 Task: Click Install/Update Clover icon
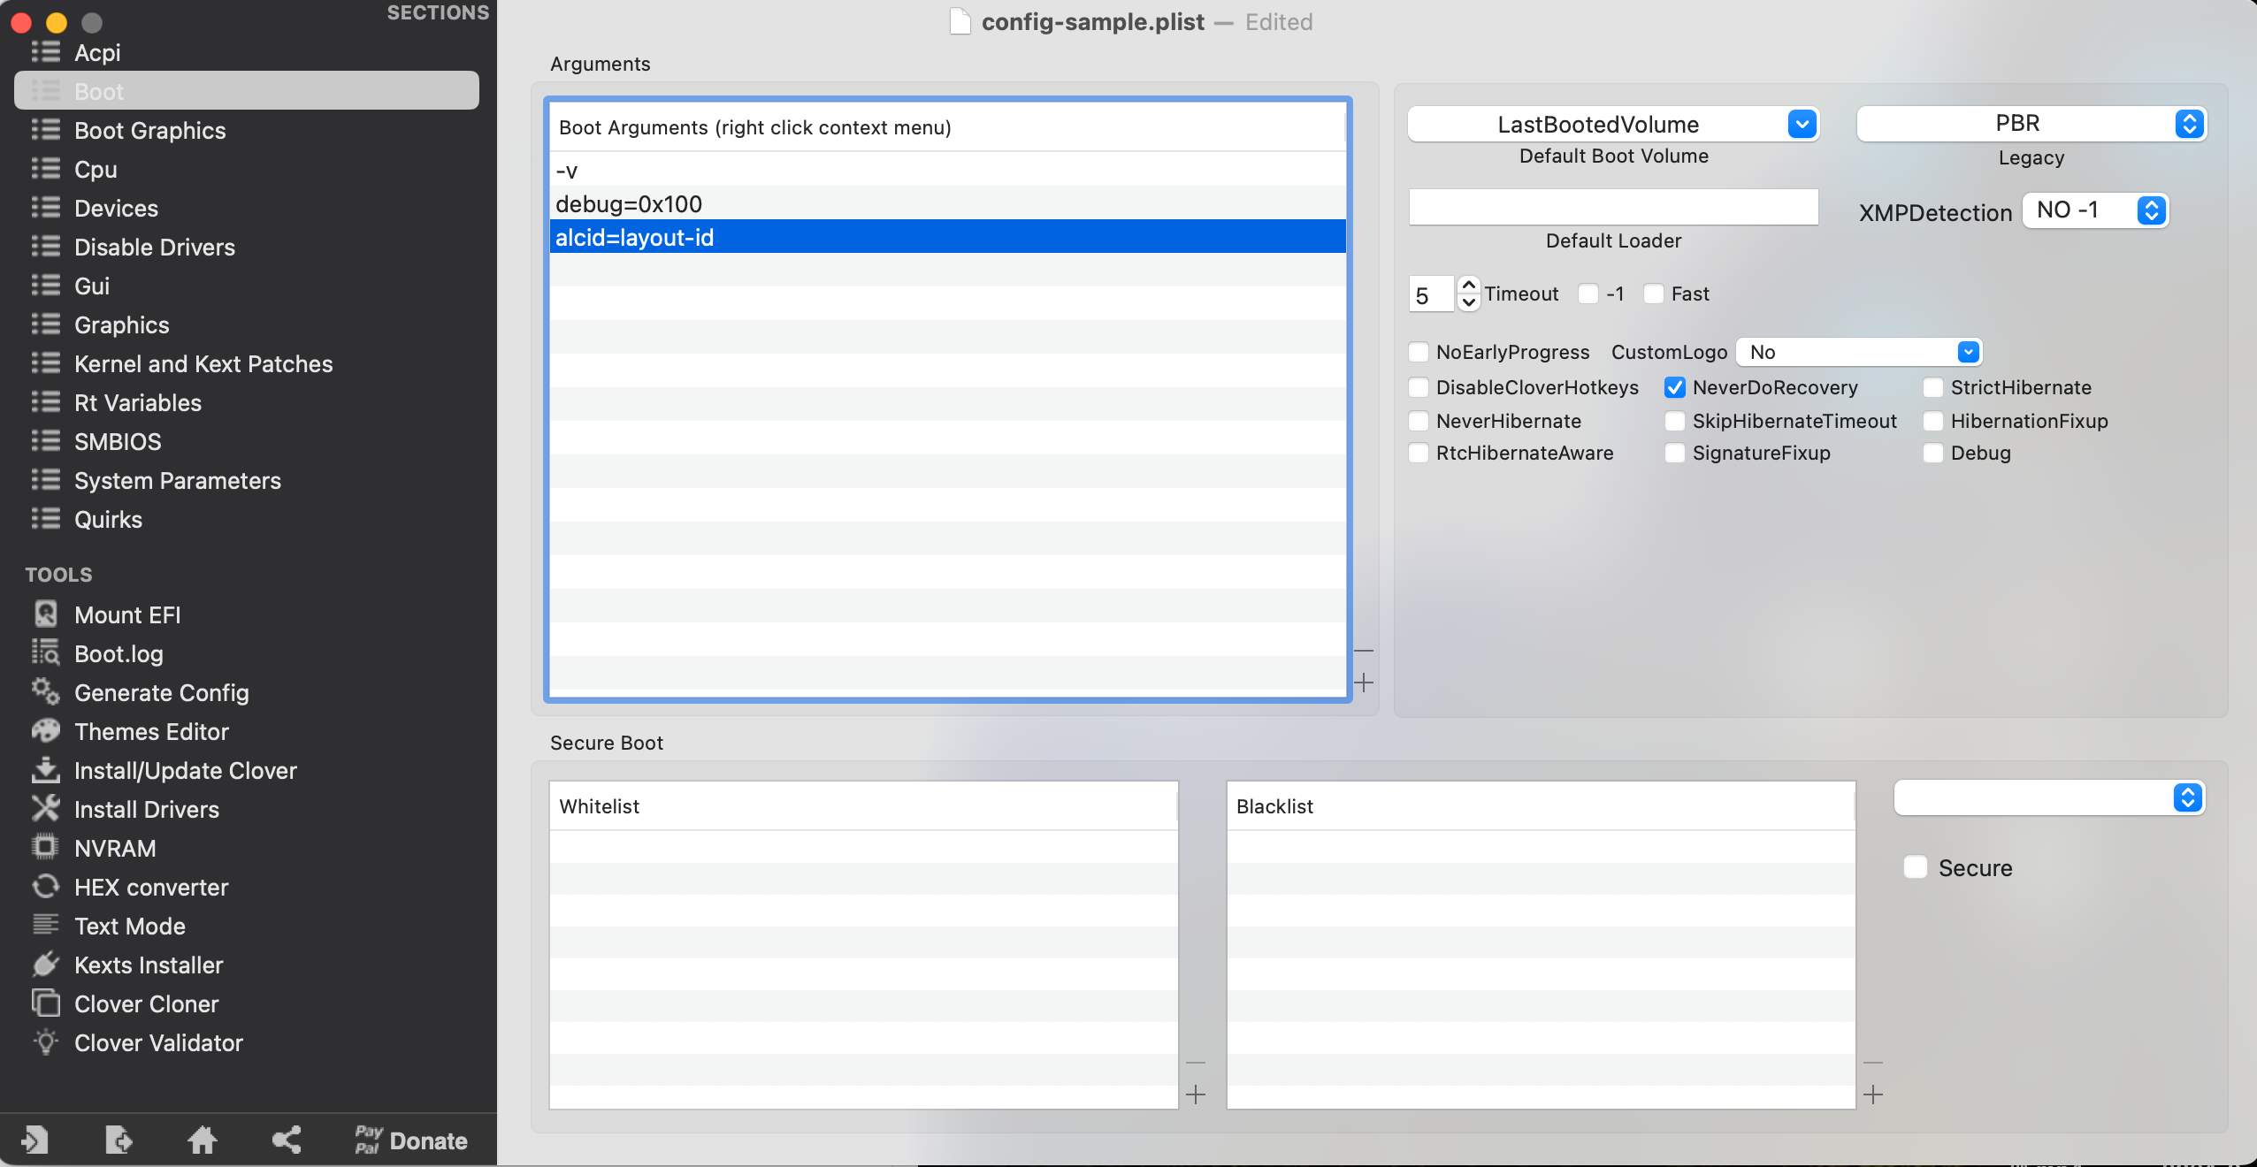pos(43,769)
